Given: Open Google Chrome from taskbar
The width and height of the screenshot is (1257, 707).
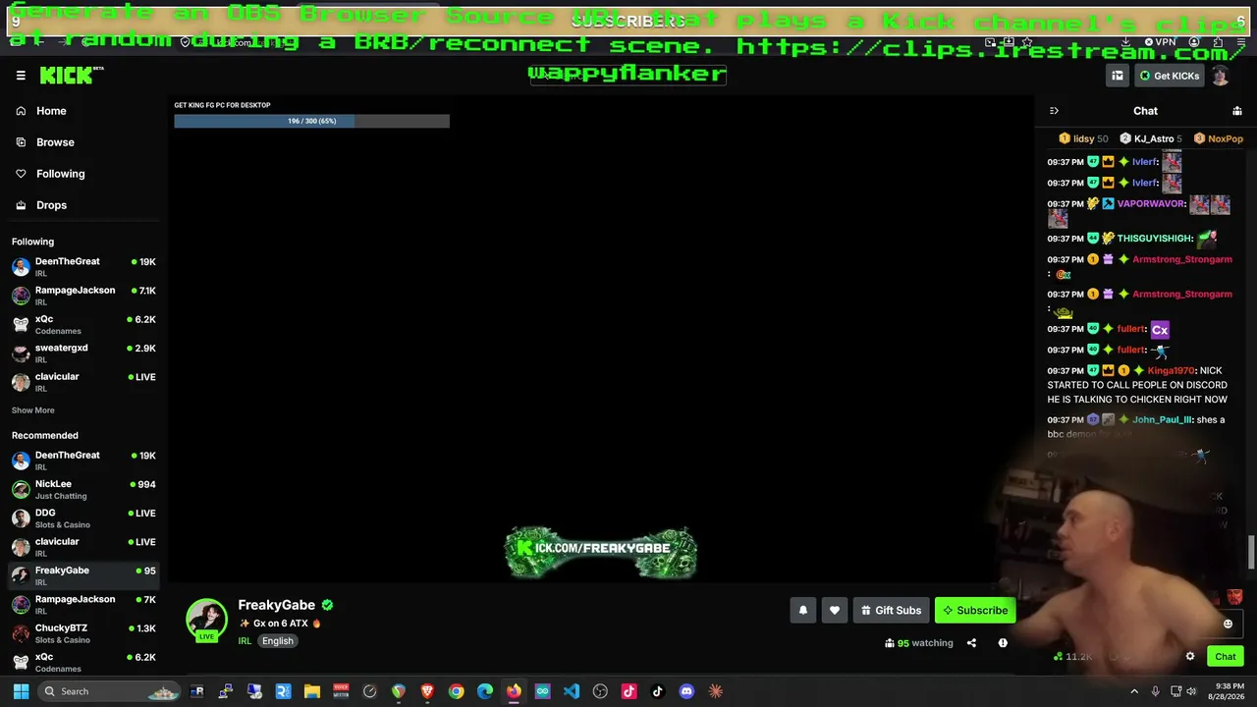Looking at the screenshot, I should click(x=457, y=691).
